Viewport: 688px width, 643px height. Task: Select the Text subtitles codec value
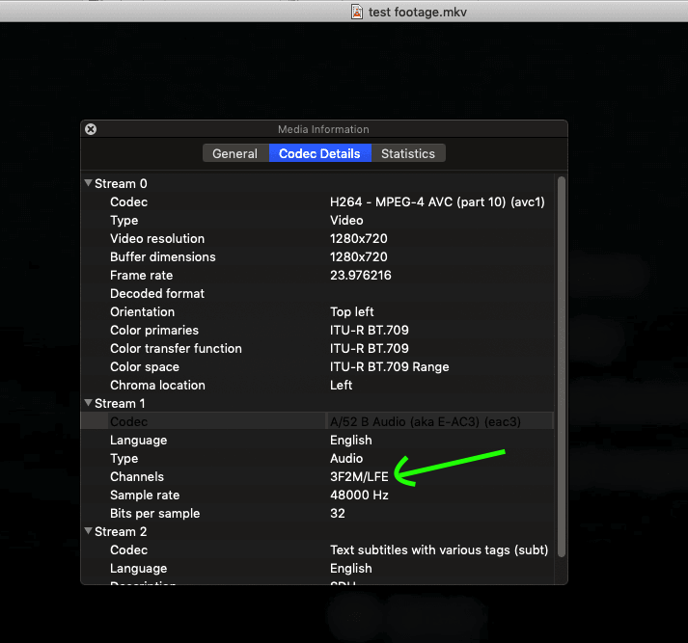439,550
